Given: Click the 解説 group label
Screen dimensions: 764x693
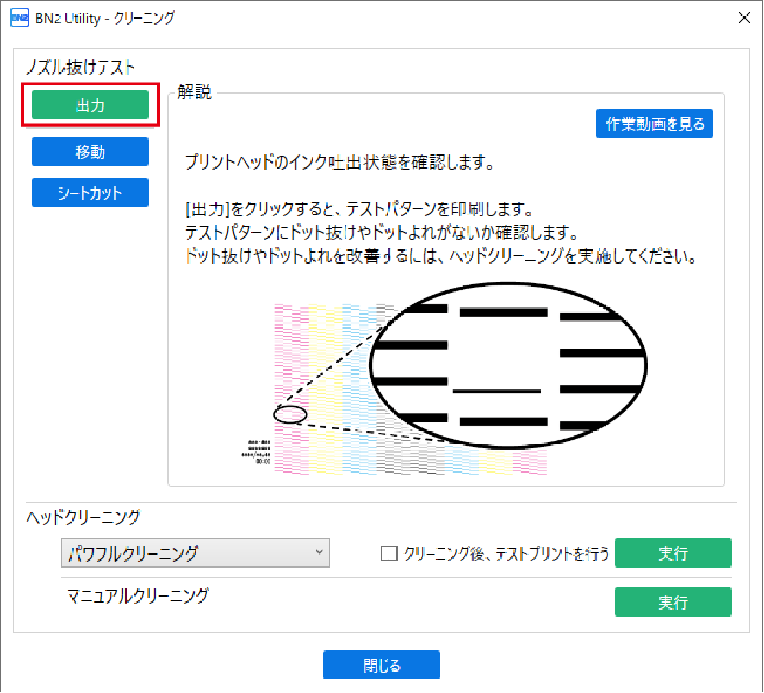Looking at the screenshot, I should point(195,92).
